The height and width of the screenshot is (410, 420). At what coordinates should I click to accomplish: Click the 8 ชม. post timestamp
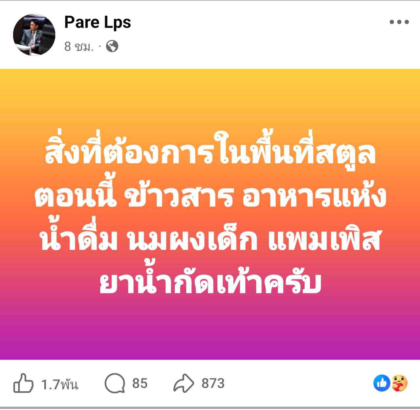click(79, 47)
